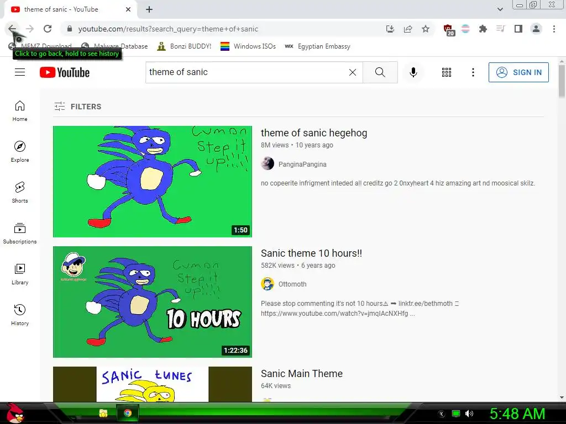This screenshot has height=424, width=566.
Task: Open the Malware Database bookmark
Action: [115, 46]
